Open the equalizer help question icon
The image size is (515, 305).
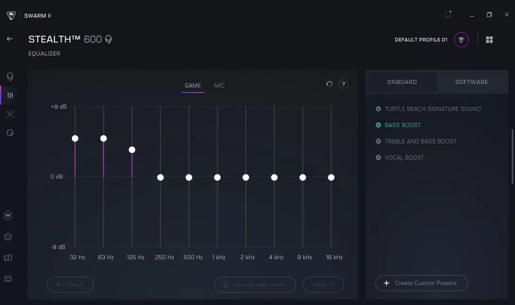pos(343,84)
